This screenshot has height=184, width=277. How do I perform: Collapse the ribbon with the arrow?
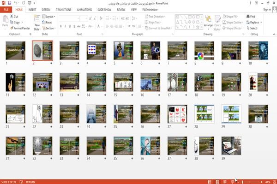point(274,34)
